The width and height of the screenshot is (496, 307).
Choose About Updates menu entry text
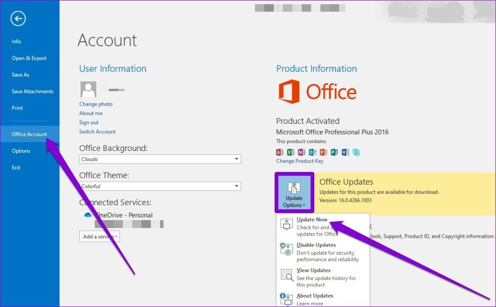(315, 295)
